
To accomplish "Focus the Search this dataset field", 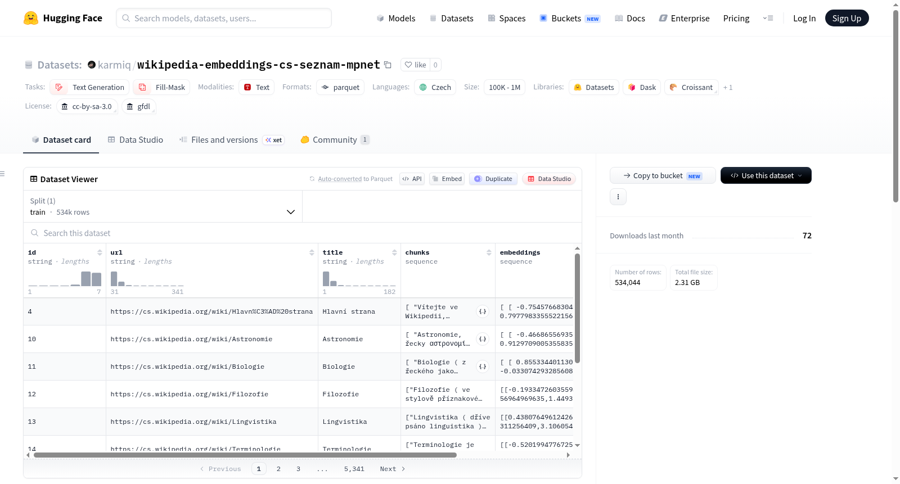I will 303,233.
